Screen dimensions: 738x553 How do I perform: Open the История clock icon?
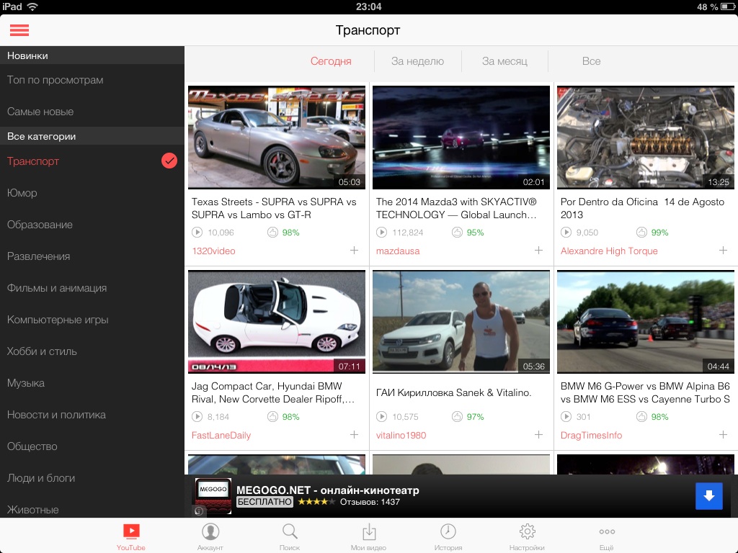(x=448, y=531)
